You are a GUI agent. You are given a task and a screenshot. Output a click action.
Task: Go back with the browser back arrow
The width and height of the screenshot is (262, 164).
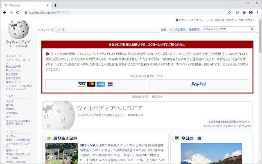click(x=5, y=13)
